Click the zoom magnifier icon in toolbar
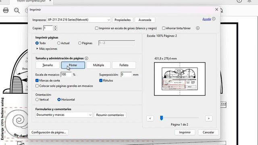Screen dimensions: 258x145 17,10
